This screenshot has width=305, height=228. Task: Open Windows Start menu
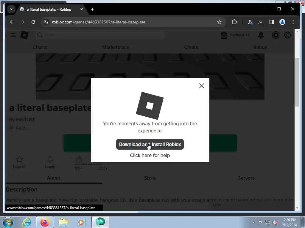[x=8, y=222]
